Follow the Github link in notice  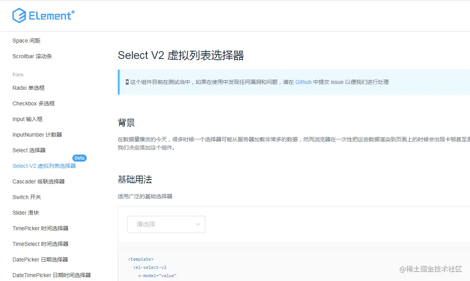coord(303,82)
